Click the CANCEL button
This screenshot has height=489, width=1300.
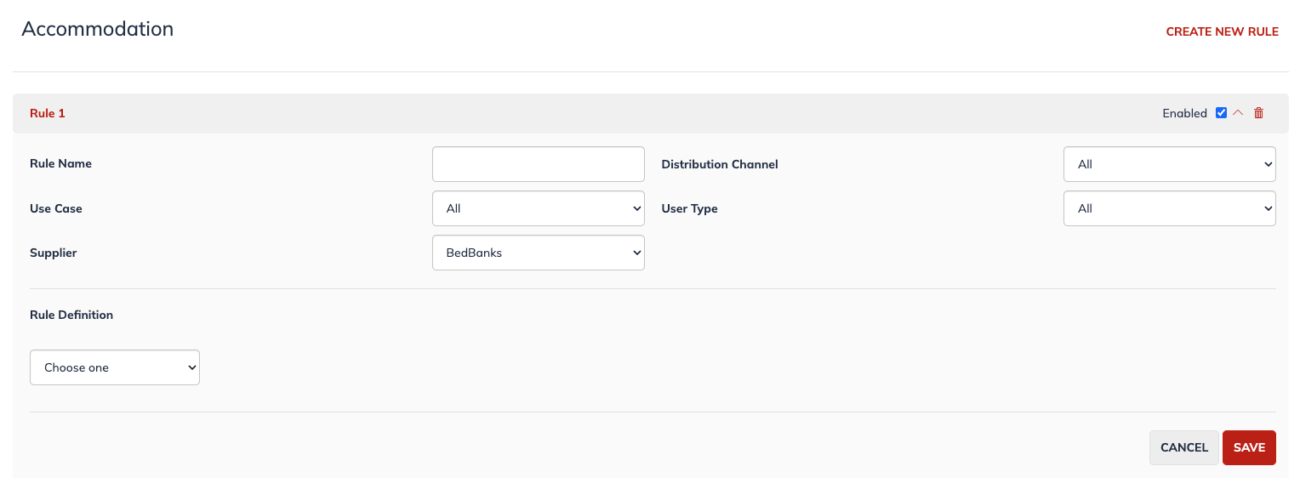click(1184, 447)
